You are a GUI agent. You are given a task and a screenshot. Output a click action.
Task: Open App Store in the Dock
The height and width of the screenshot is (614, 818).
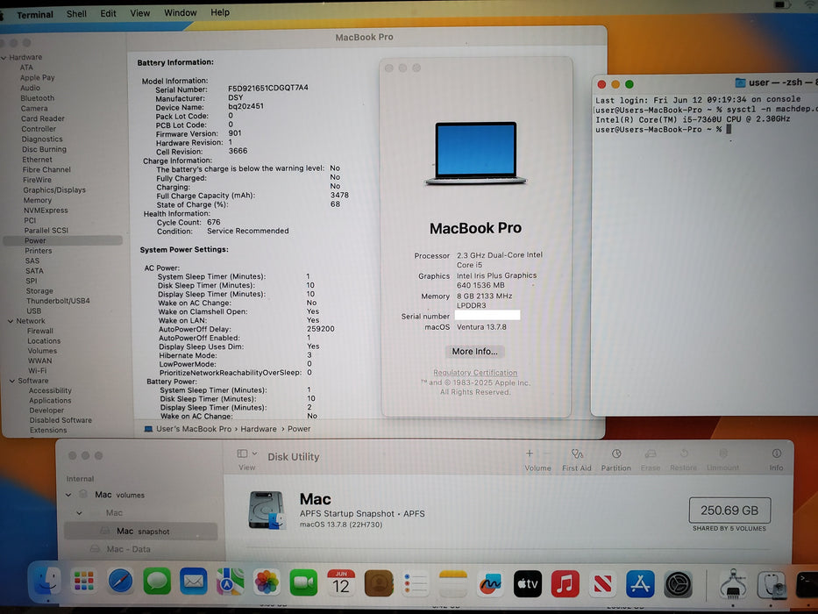[x=640, y=583]
